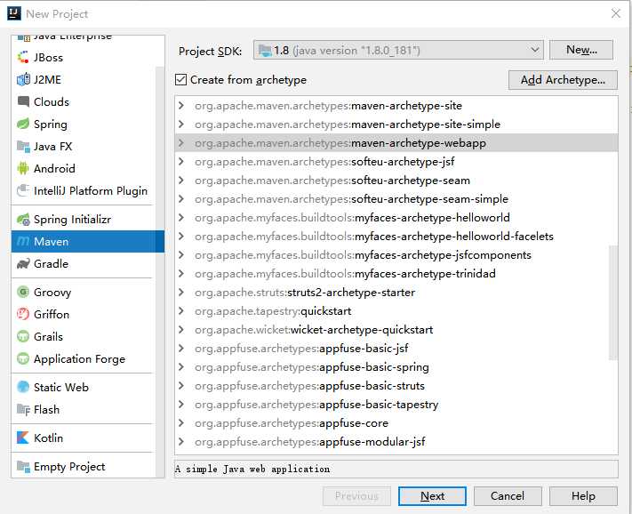Click the Cancel button
This screenshot has height=514, width=632.
tap(508, 496)
